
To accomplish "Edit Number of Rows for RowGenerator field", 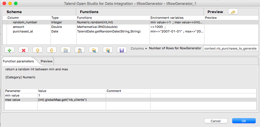I will [231, 48].
